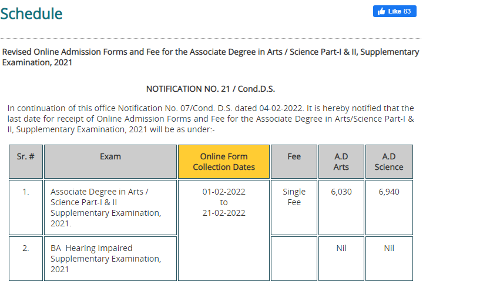
Task: Click the NOTIFICATION NO. 21 / Cond.D.S. title
Action: click(210, 89)
